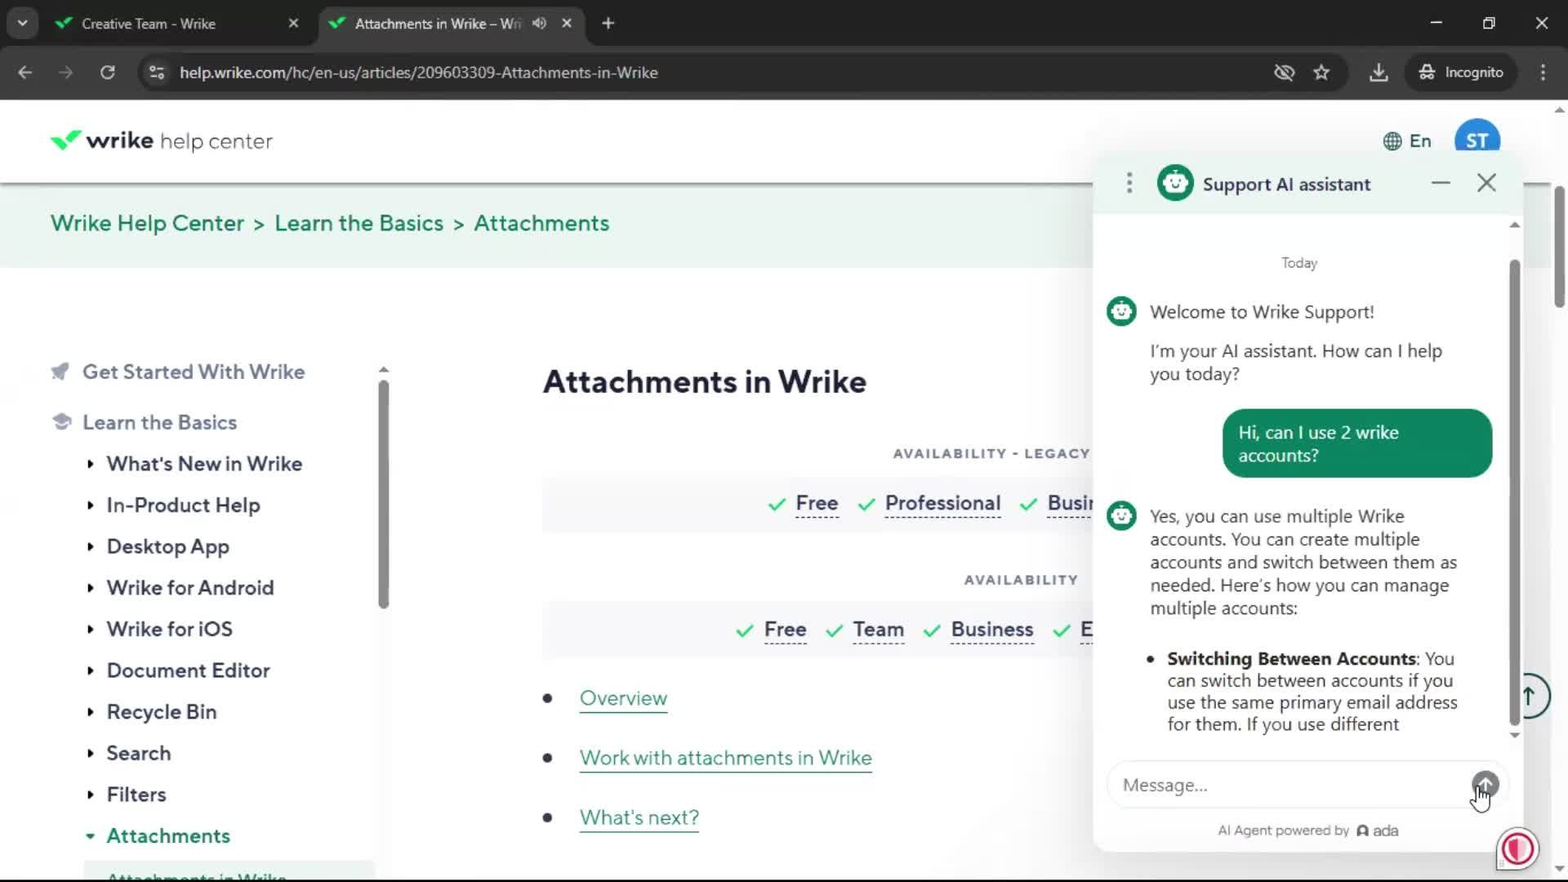Click the page vertical scrollbar
Screen dimensions: 1568x882
(x=1559, y=247)
